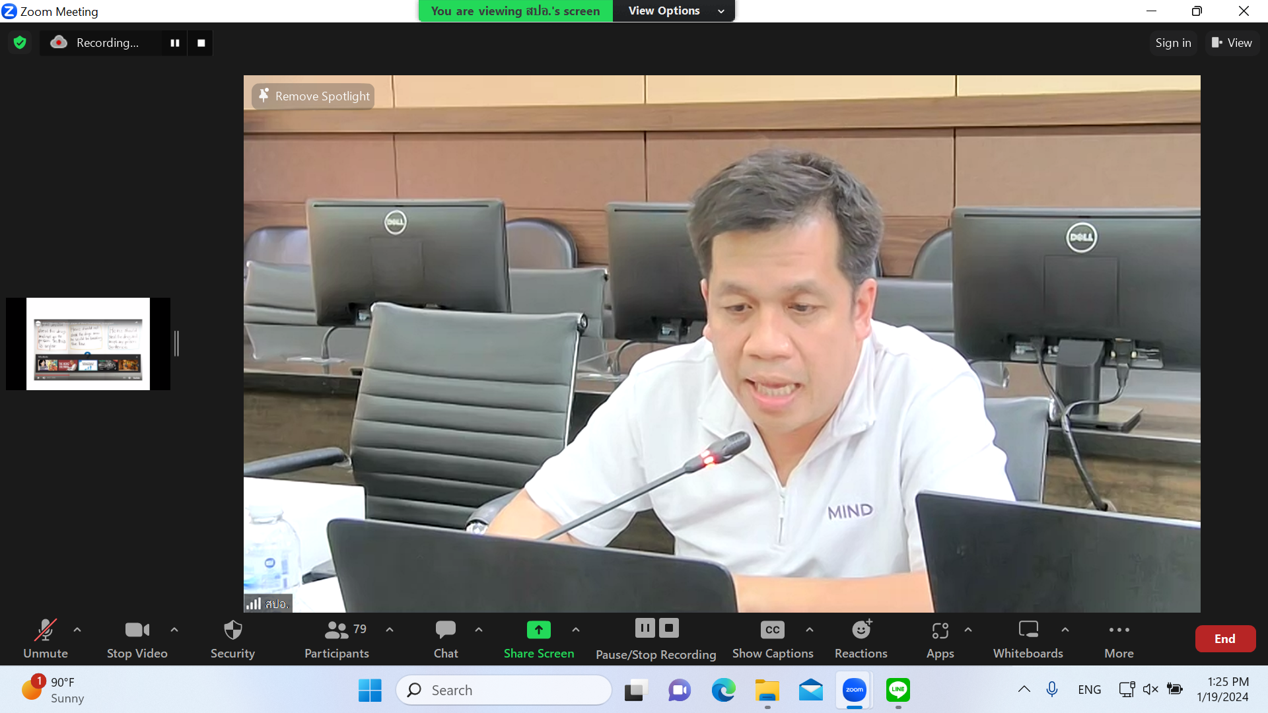
Task: Click the green Share Screen icon
Action: coord(538,630)
